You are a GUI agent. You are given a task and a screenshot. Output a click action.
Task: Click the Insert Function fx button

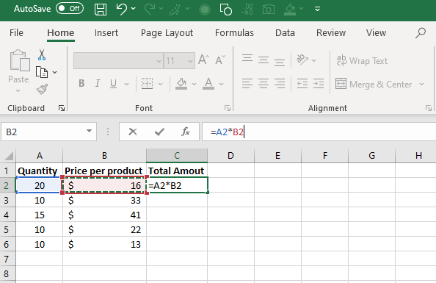click(186, 132)
